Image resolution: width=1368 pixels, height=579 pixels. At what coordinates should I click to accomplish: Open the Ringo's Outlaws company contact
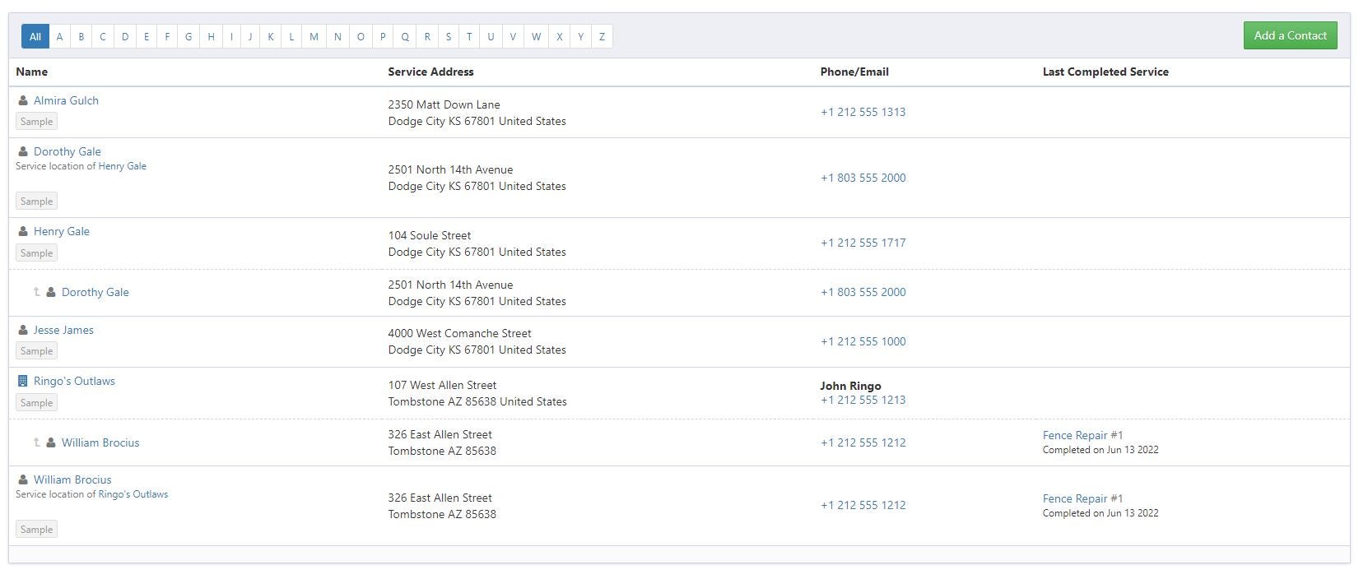coord(74,381)
